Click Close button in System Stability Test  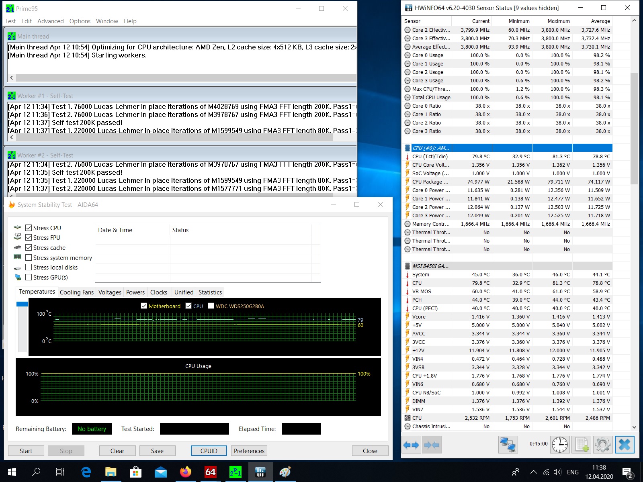point(370,451)
